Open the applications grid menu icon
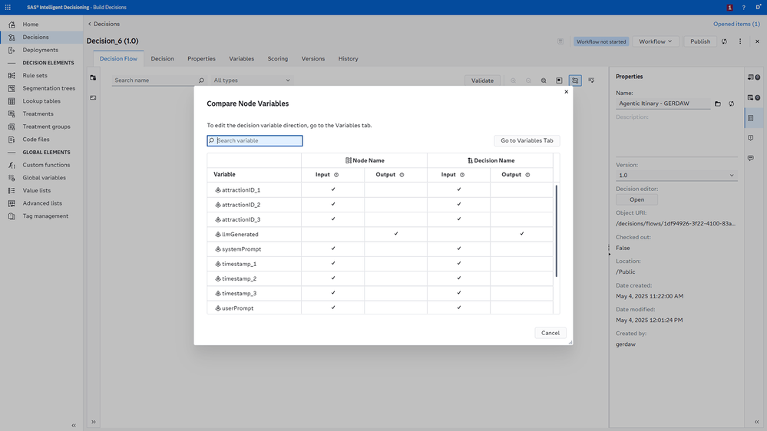This screenshot has height=431, width=767. (x=8, y=8)
